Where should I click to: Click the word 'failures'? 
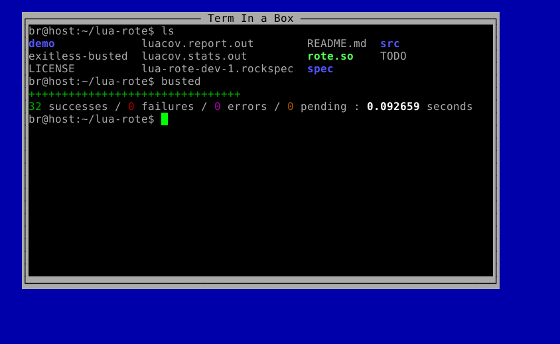point(167,106)
